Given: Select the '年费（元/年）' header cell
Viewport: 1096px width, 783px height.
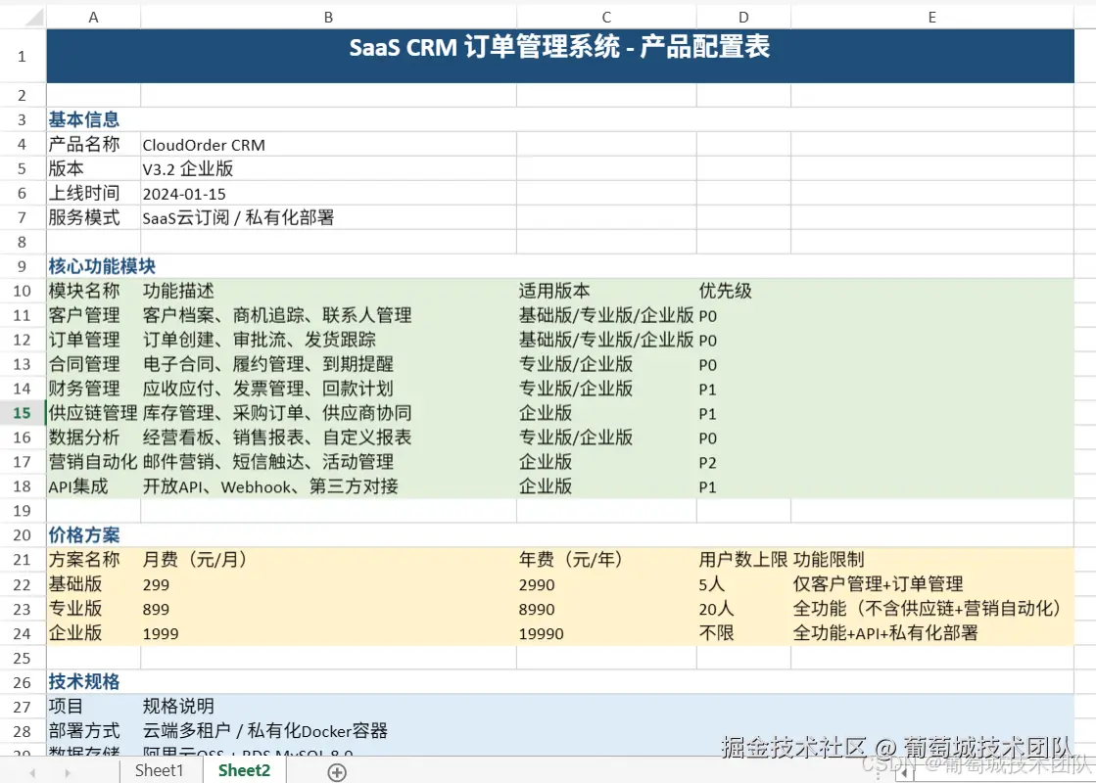Looking at the screenshot, I should pyautogui.click(x=606, y=560).
